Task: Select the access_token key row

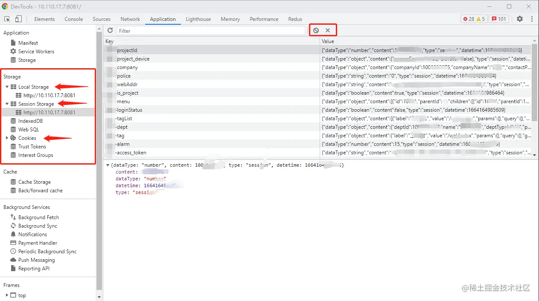Action: pos(318,153)
